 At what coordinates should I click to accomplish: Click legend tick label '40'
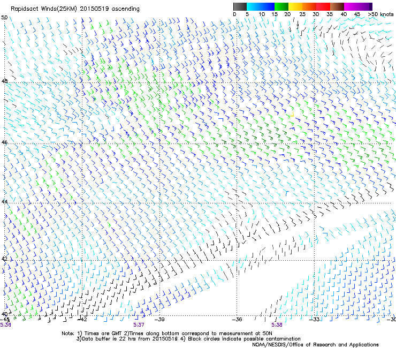coord(344,14)
